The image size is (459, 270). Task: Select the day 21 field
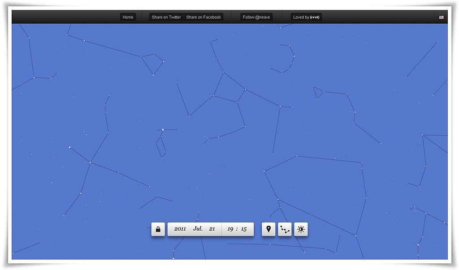[x=212, y=229]
